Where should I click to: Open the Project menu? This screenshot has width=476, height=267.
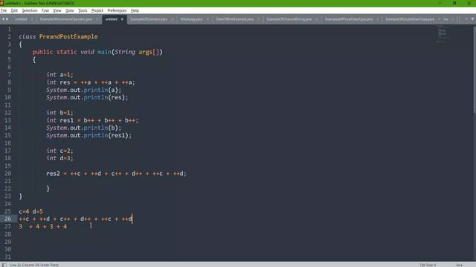click(x=97, y=10)
